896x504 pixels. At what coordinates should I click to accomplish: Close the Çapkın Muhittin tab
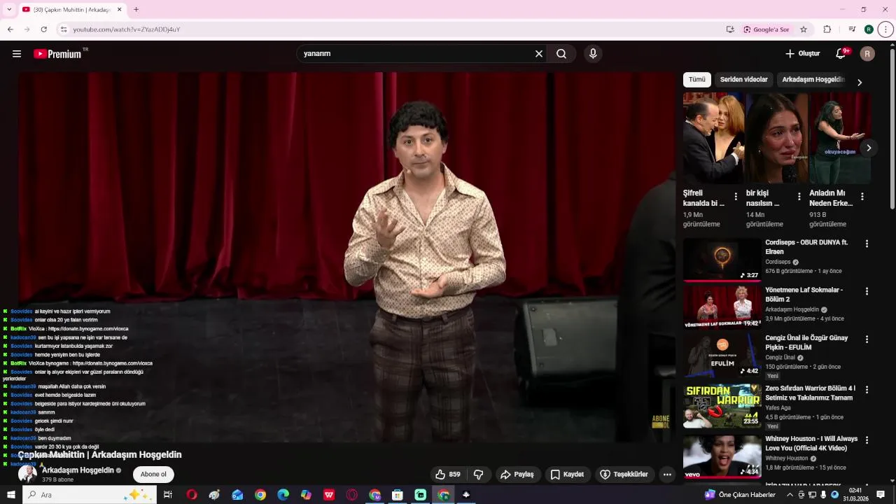(x=119, y=10)
